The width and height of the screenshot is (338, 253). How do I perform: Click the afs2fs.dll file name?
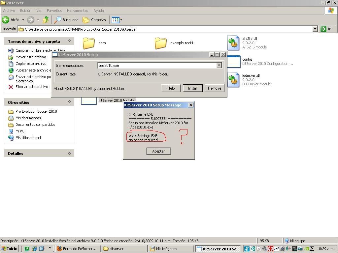(x=250, y=39)
